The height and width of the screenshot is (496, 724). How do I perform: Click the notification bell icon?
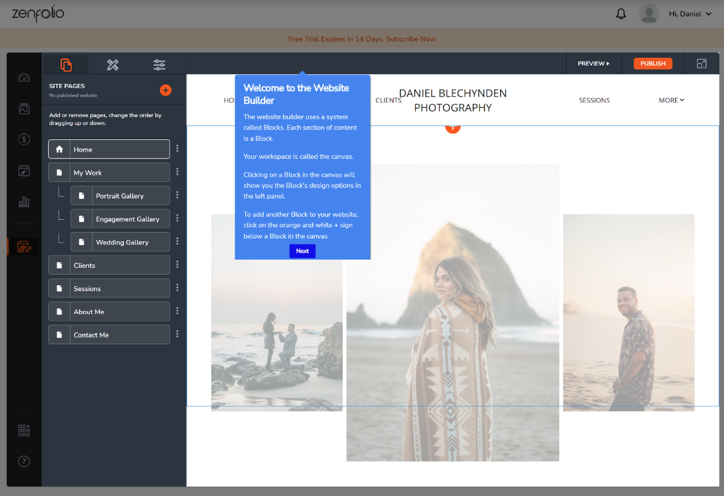coord(621,14)
